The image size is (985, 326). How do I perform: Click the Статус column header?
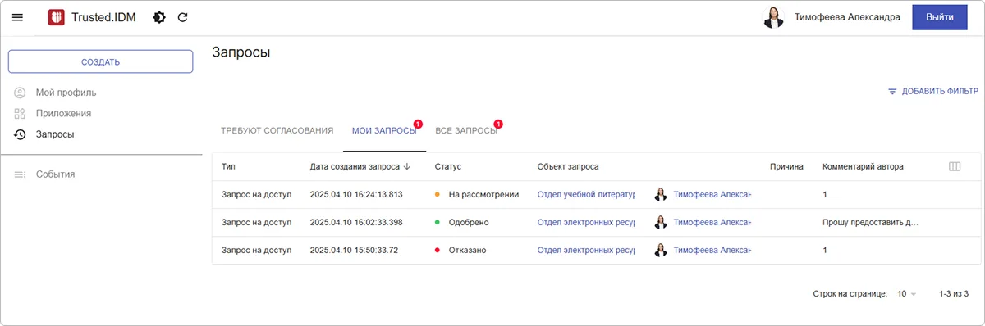pos(448,166)
